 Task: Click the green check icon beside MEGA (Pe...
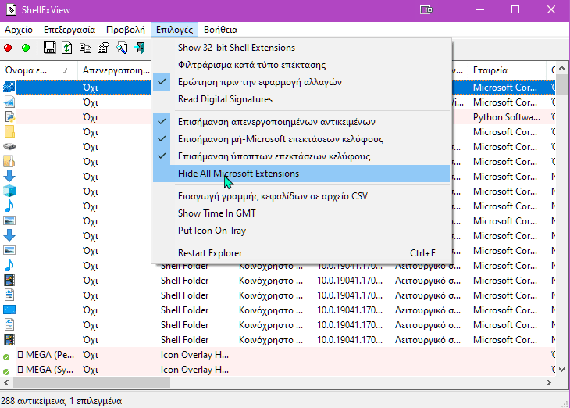point(6,357)
